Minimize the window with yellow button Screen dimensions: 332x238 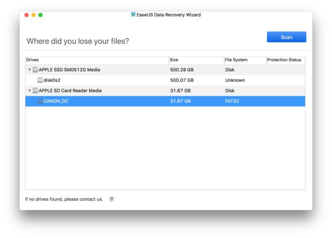(x=34, y=15)
